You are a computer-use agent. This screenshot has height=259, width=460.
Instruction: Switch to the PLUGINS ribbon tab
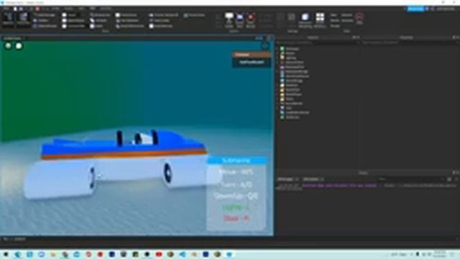[x=106, y=9]
